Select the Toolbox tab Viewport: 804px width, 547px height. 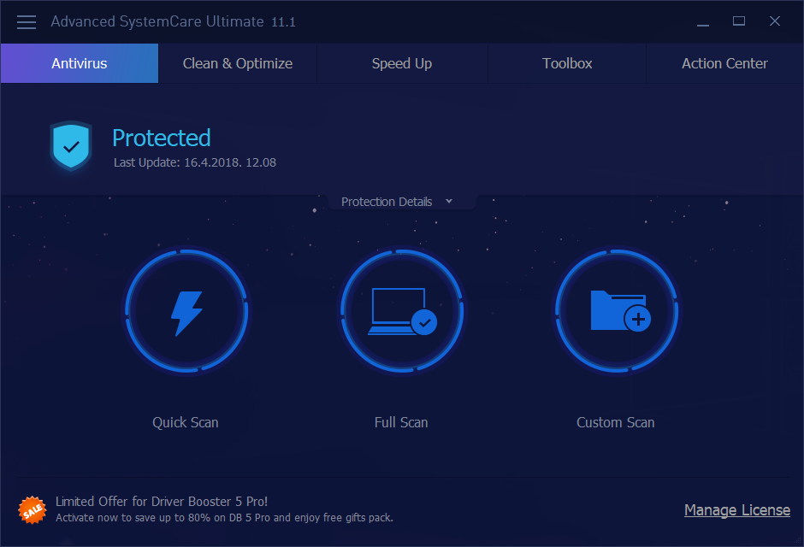pos(567,63)
